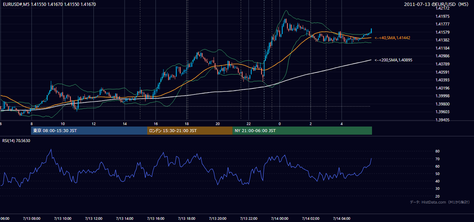Click the 1.41579 price axis value
This screenshot has width=474, height=222.
tap(443, 32)
